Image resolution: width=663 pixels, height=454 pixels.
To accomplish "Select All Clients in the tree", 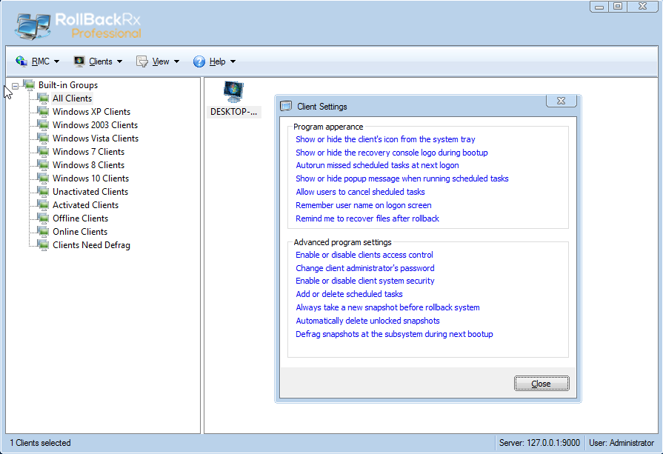I will click(x=72, y=99).
